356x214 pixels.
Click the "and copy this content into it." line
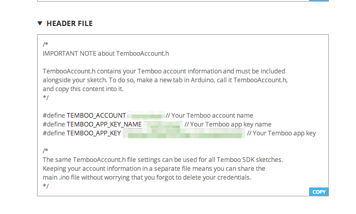86,89
